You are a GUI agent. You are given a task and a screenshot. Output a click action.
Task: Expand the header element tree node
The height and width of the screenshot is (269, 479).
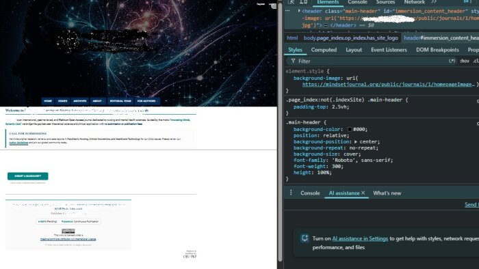299,11
